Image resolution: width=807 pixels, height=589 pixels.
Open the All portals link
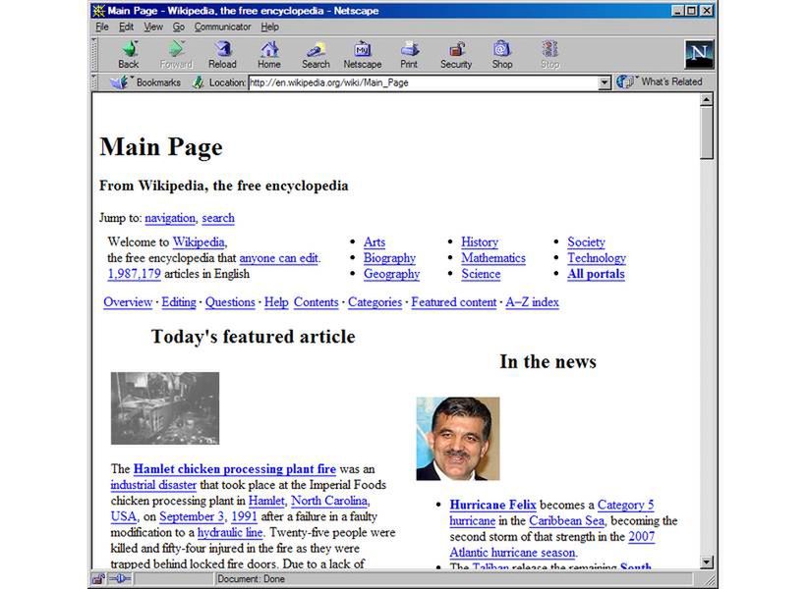596,274
